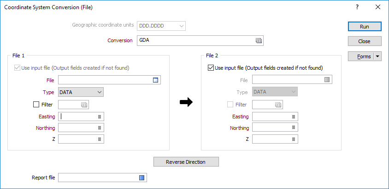Enable the File 1 Filter checkbox

[36, 105]
